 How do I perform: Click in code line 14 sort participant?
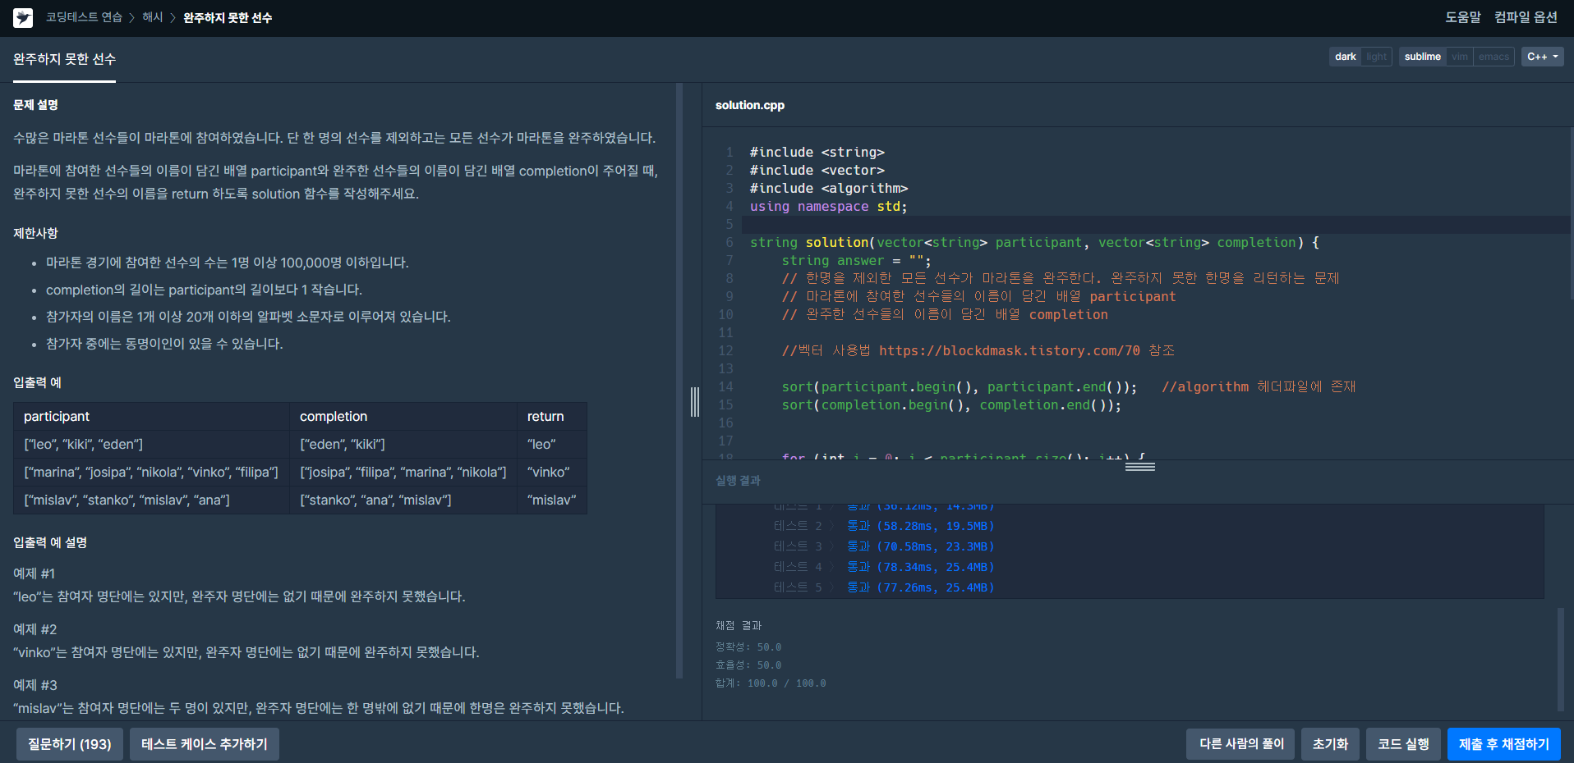(960, 387)
